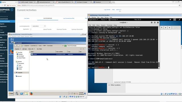182x102 pixels.
Task: Open Explorer address bar history dropdown
Action: coord(63,46)
